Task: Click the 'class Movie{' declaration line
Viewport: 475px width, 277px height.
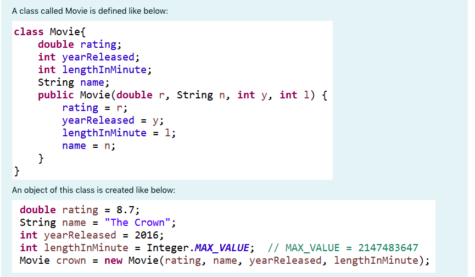Action: click(50, 32)
